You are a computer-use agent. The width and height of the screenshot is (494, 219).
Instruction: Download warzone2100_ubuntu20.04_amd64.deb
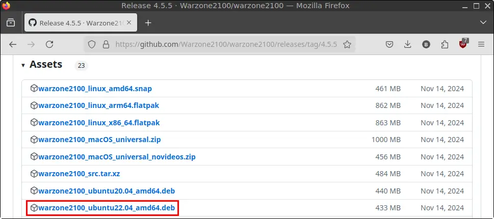[107, 190]
